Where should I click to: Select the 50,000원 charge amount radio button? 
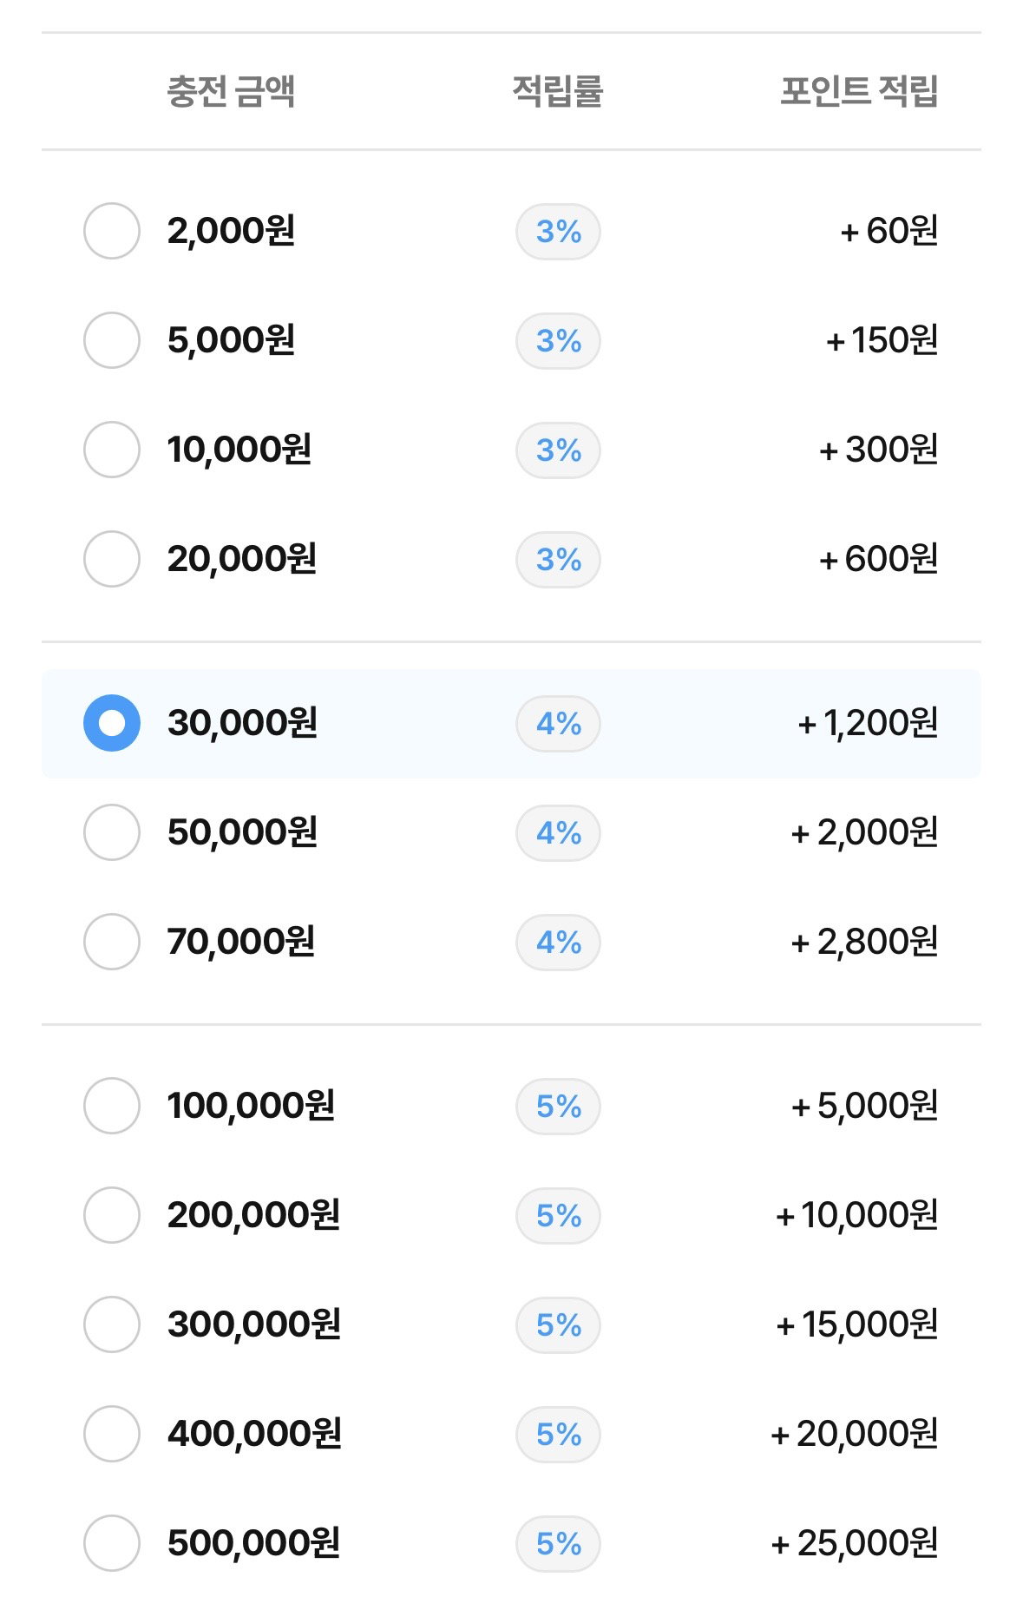112,832
